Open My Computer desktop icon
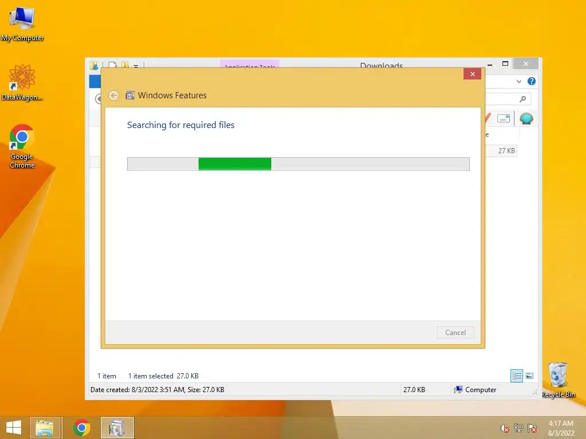The image size is (586, 439). (22, 24)
